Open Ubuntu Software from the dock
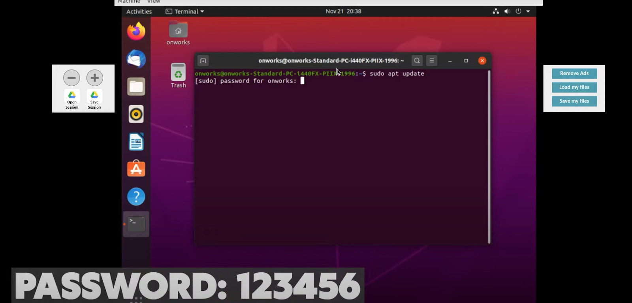 point(136,169)
